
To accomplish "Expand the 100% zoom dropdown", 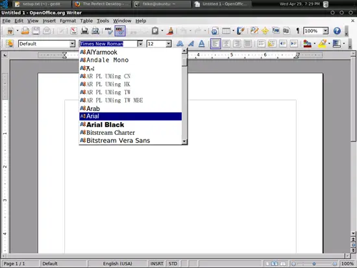I will 326,30.
